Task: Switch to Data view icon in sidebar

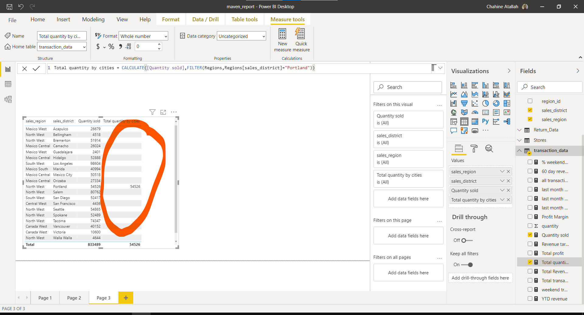Action: (x=8, y=84)
